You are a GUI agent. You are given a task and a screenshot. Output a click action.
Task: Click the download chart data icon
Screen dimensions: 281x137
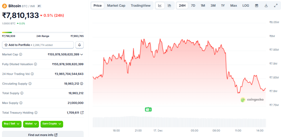coord(266,6)
